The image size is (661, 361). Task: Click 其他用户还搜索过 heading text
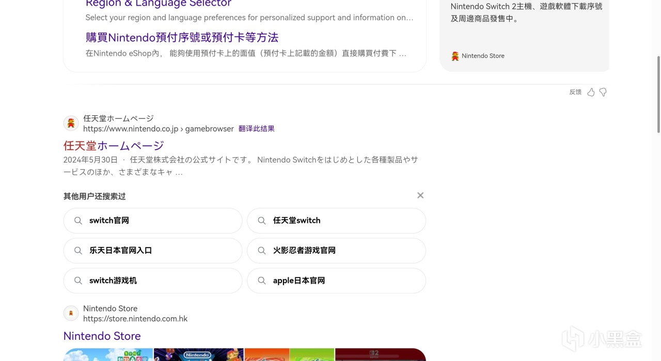95,196
